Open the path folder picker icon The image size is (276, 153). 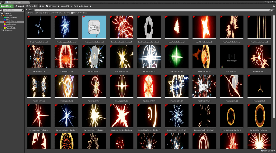coord(47,6)
